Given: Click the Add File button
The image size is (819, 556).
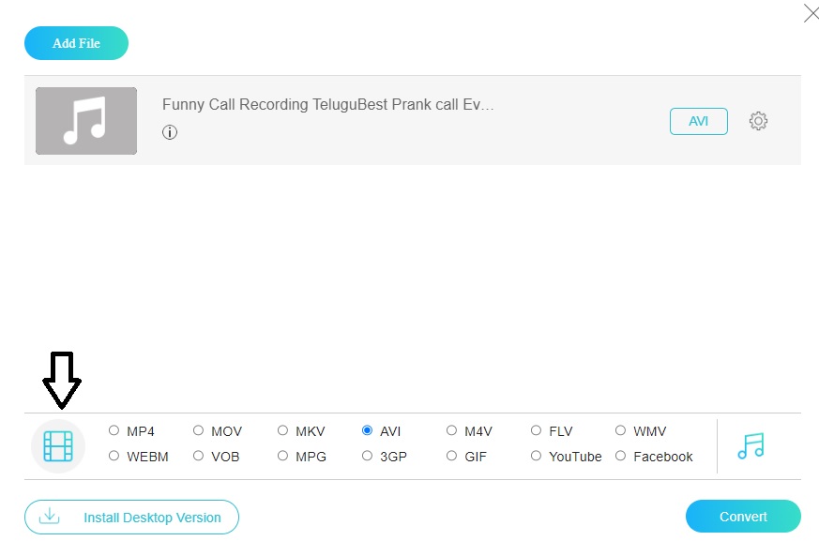Looking at the screenshot, I should [76, 43].
